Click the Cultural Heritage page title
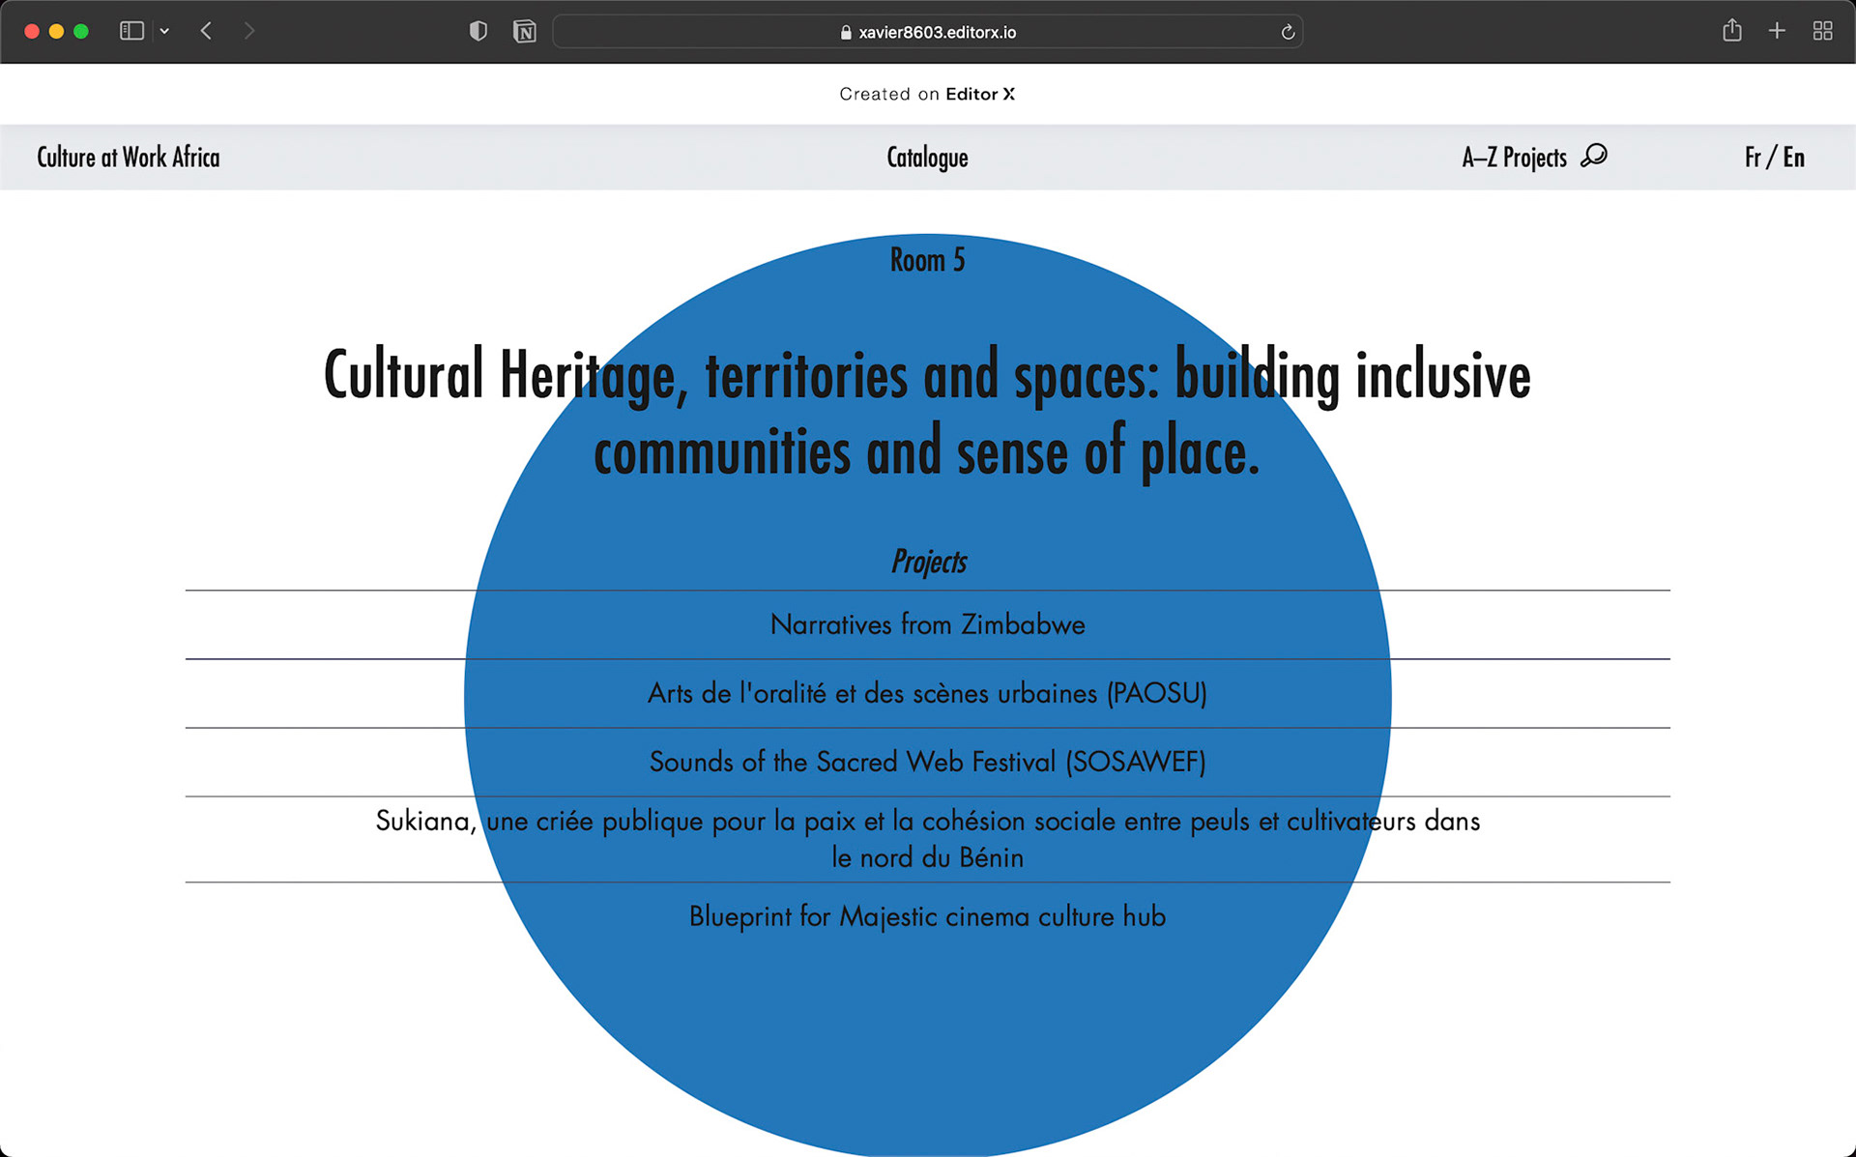This screenshot has height=1157, width=1856. pyautogui.click(x=927, y=414)
